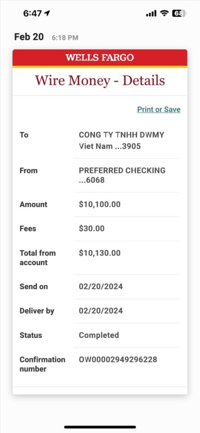Screen dimensions: 200x433
Task: Tap the Feb 20 date header
Action: coord(29,37)
